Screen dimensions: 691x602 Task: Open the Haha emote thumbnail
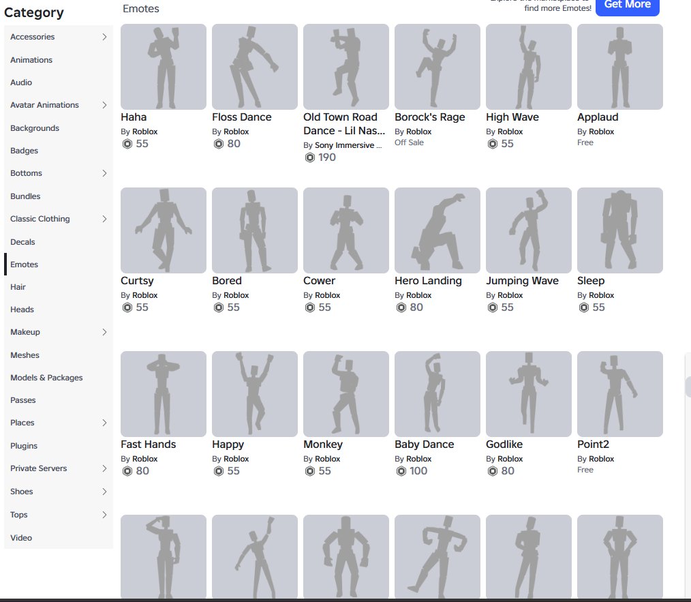click(164, 67)
